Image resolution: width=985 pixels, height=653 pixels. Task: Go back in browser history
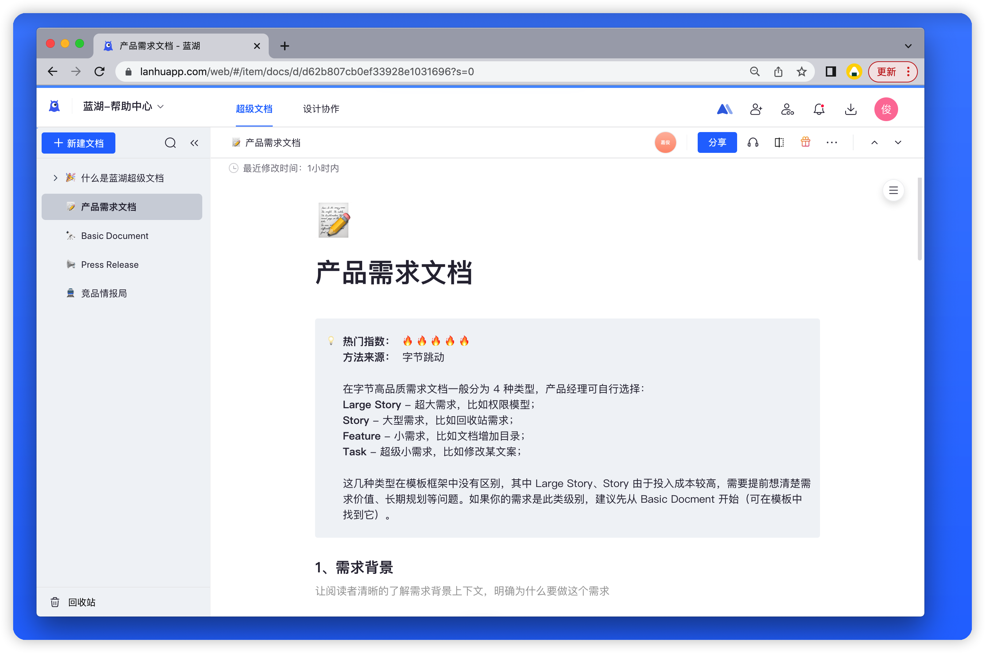[x=53, y=72]
